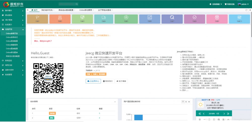Expand the 系统管理 sidebar menu
Screen dimensions: 252x122
pos(13,75)
